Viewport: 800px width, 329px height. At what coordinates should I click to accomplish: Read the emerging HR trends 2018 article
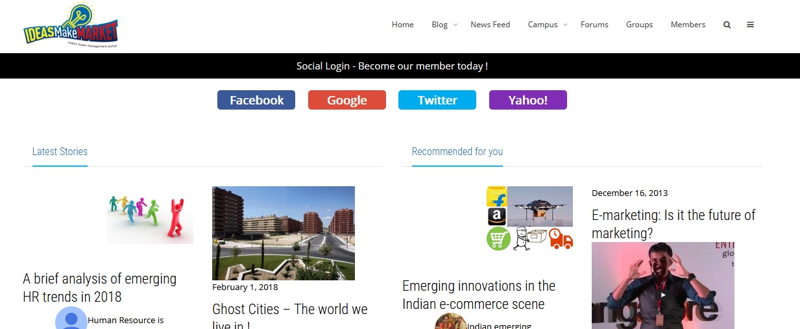tap(99, 287)
